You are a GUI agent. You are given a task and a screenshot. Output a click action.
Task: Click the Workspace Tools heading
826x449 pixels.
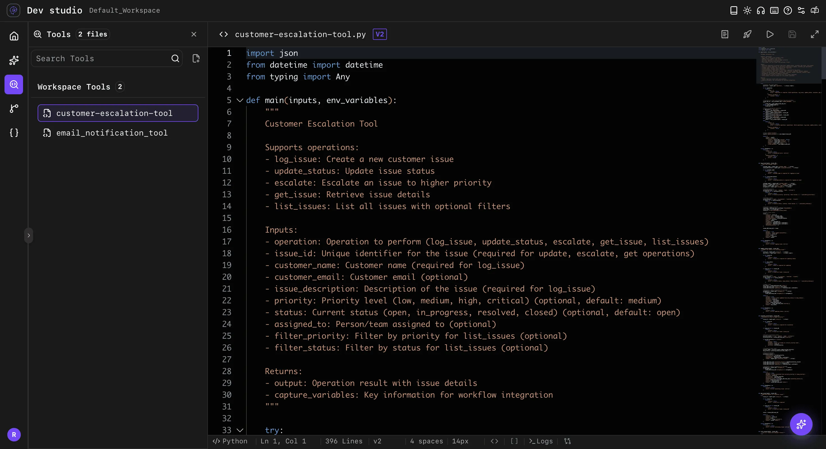tap(74, 87)
